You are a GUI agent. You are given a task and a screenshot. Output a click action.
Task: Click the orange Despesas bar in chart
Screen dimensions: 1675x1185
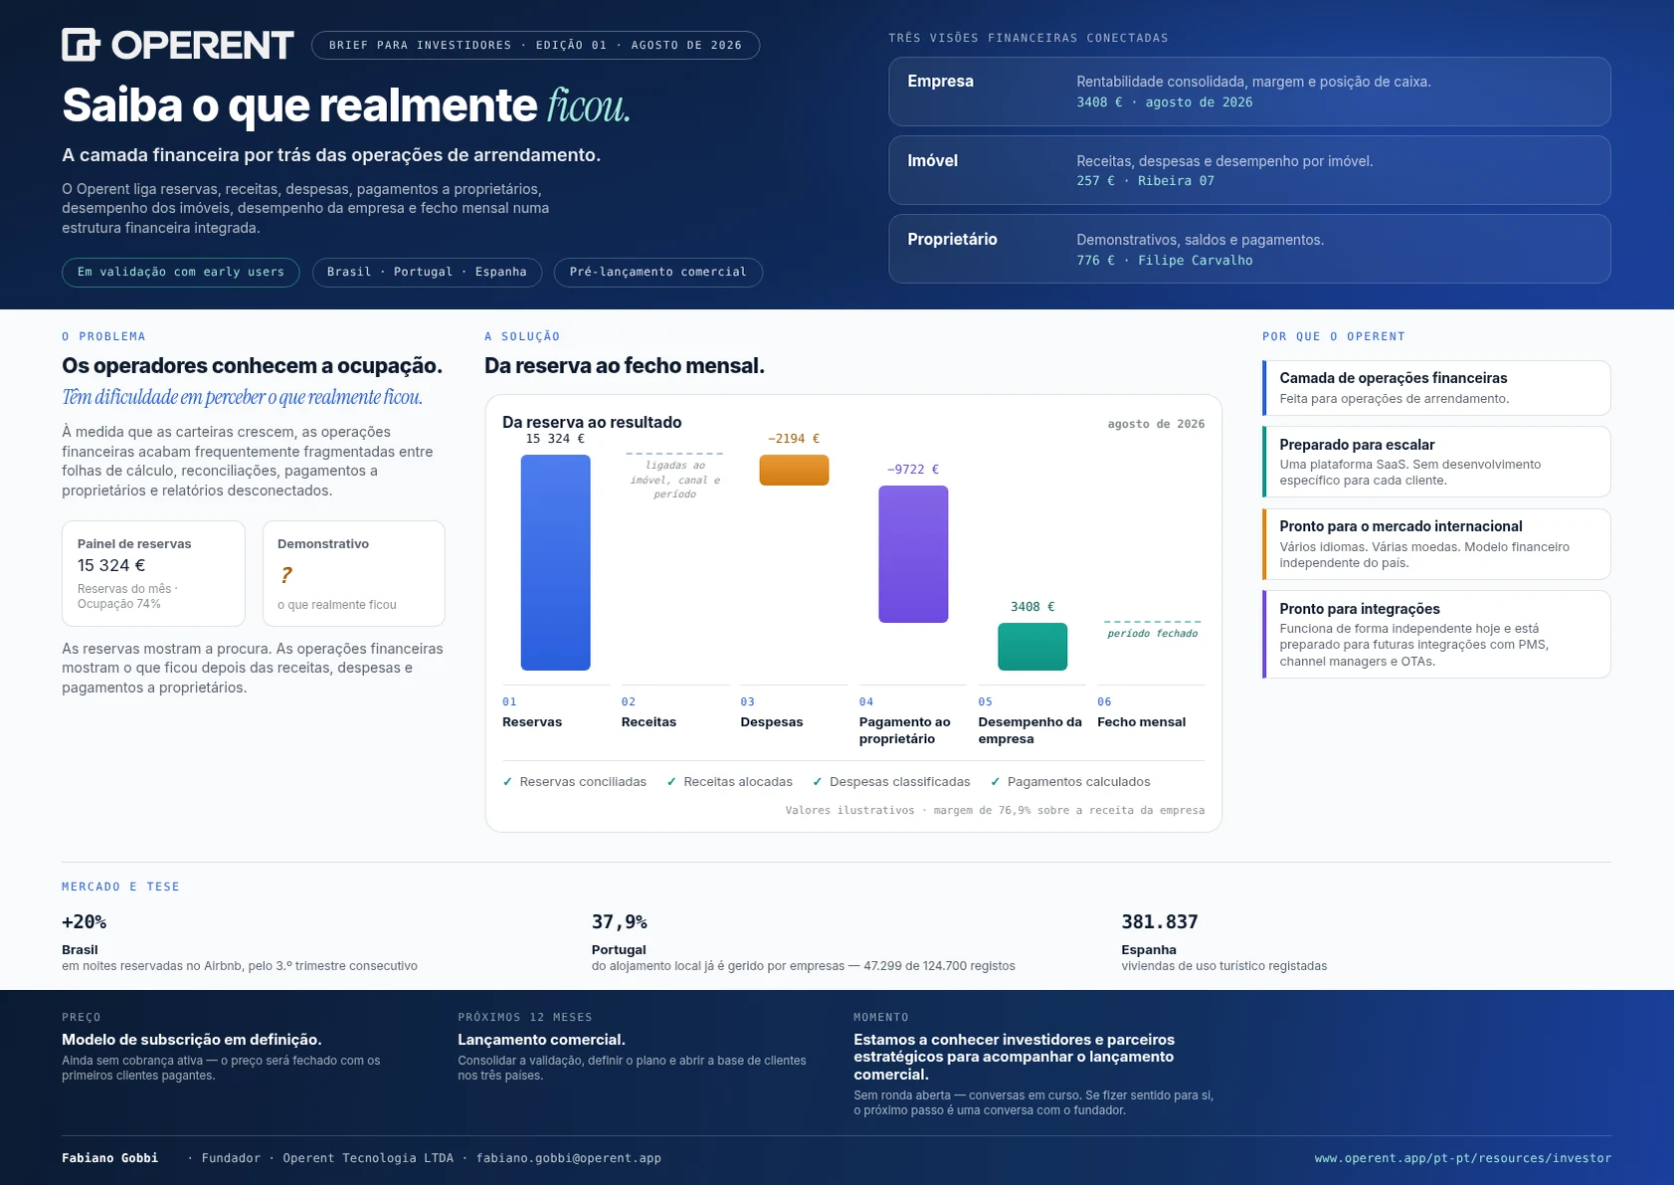point(794,470)
